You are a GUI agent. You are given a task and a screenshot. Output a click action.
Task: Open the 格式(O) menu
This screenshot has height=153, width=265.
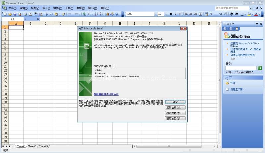pyautogui.click(x=58, y=8)
